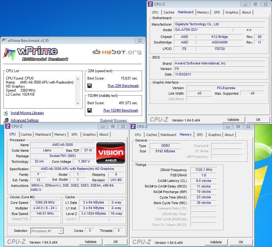Click Run 32M Benchmark link
272x247 pixels.
tap(123, 86)
